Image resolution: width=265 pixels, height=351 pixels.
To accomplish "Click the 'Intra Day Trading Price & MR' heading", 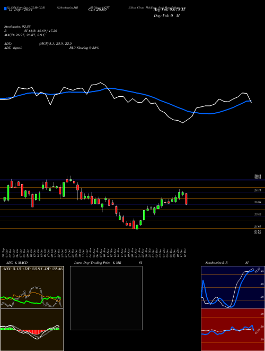I will tap(98, 263).
